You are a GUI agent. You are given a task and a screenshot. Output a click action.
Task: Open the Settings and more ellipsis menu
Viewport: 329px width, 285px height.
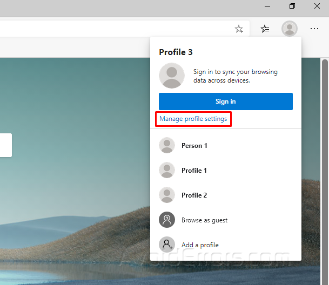314,29
